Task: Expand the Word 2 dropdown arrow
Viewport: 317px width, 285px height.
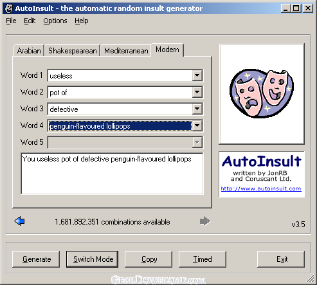Action: [197, 92]
